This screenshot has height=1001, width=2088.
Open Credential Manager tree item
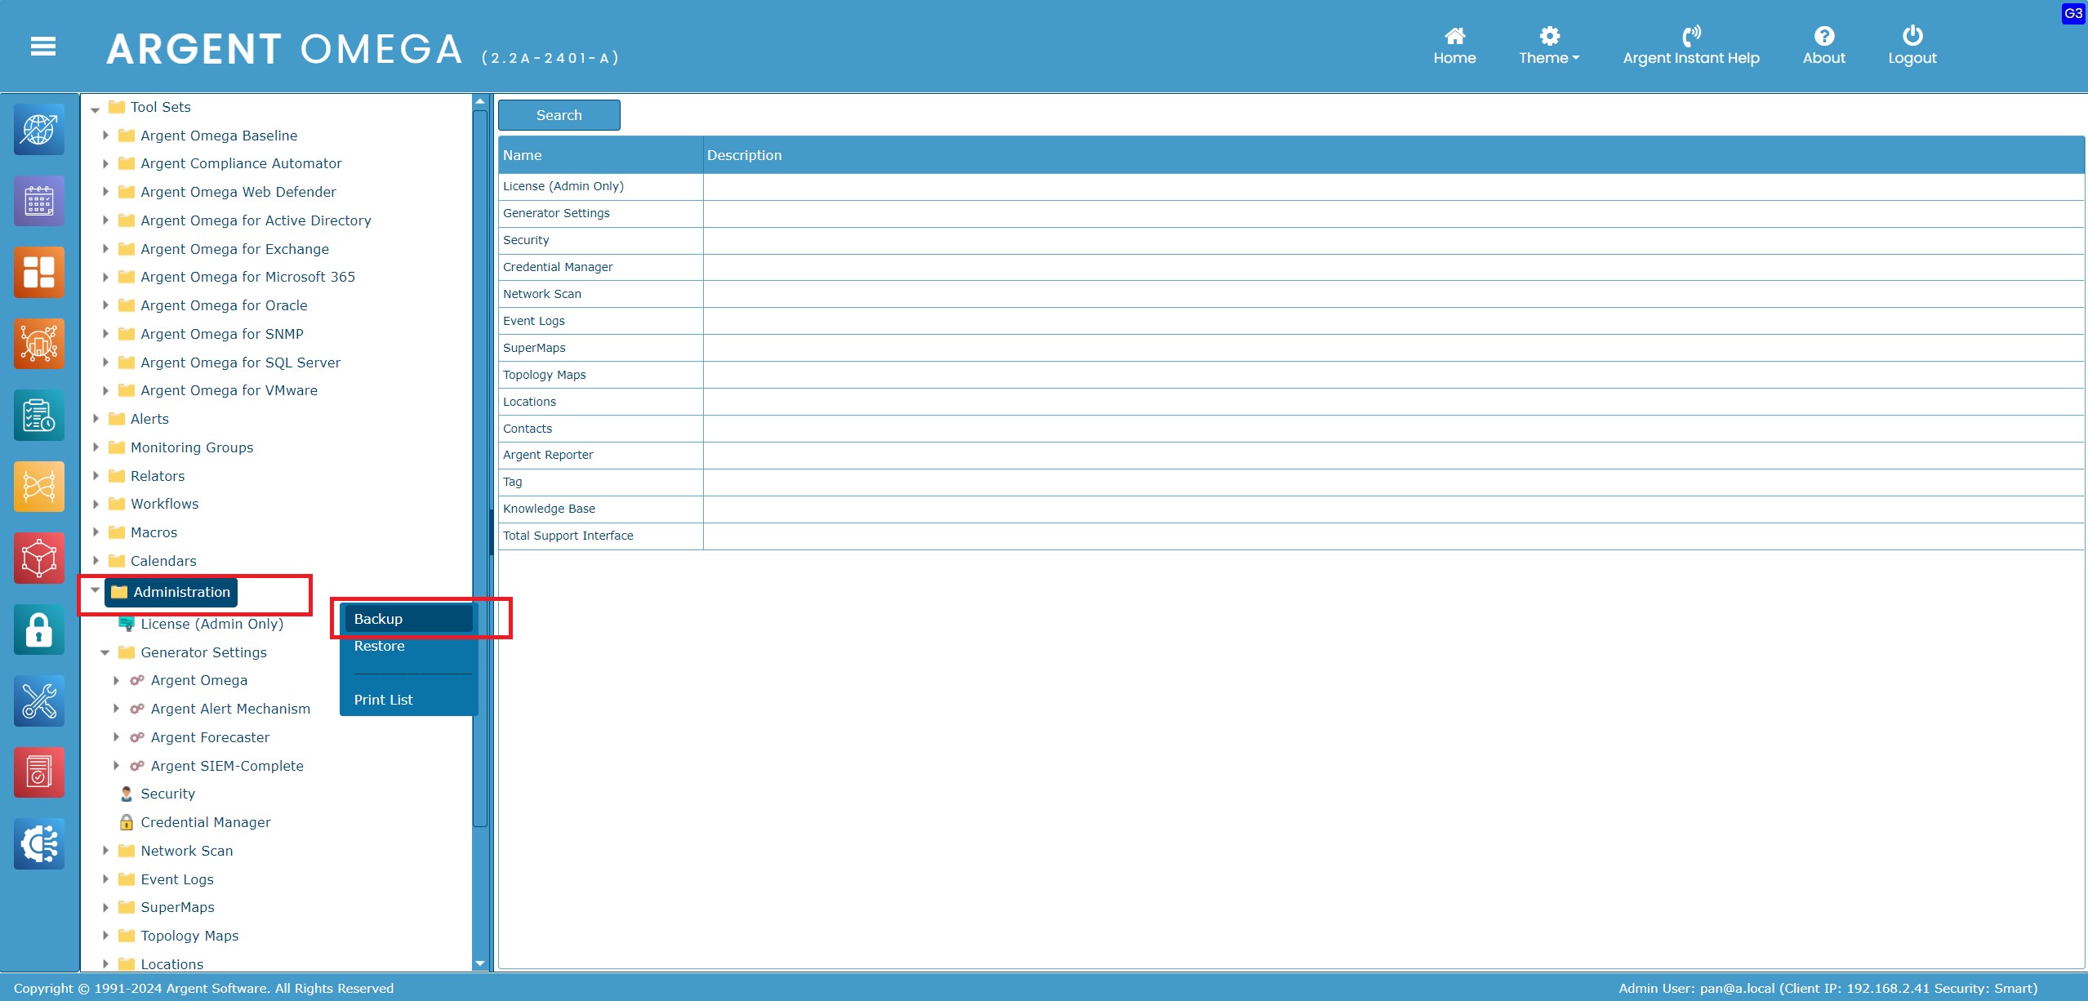point(205,822)
